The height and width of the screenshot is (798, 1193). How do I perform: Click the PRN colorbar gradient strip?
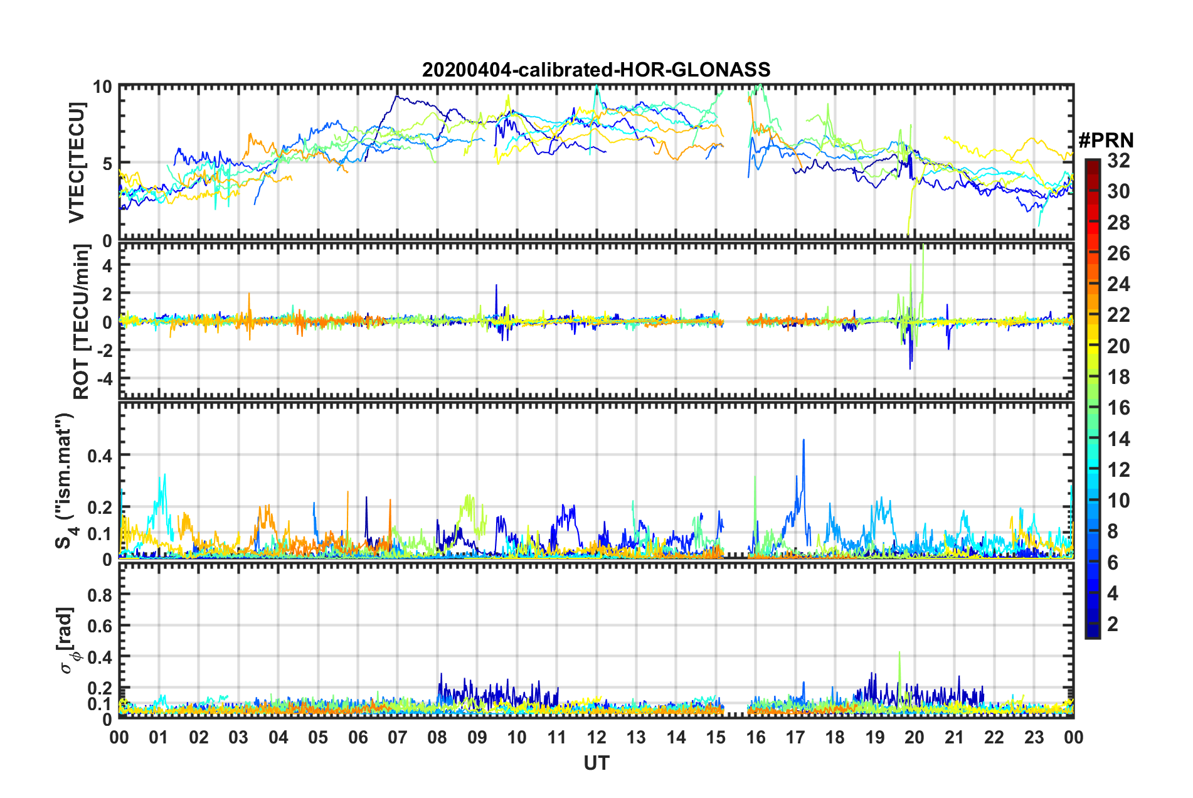(x=1092, y=398)
